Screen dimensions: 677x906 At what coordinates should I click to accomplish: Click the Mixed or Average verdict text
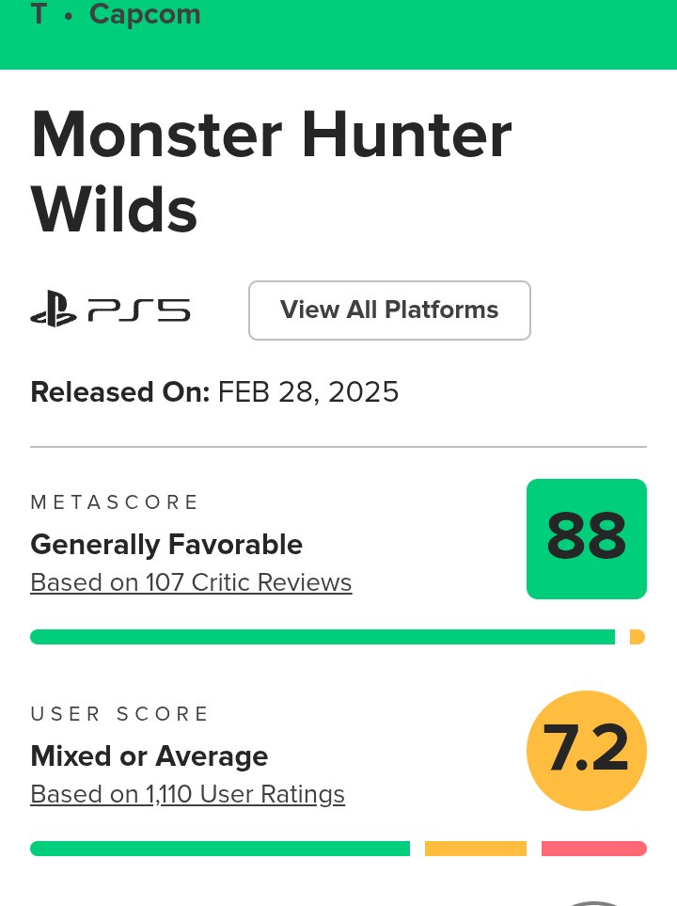[x=150, y=756]
